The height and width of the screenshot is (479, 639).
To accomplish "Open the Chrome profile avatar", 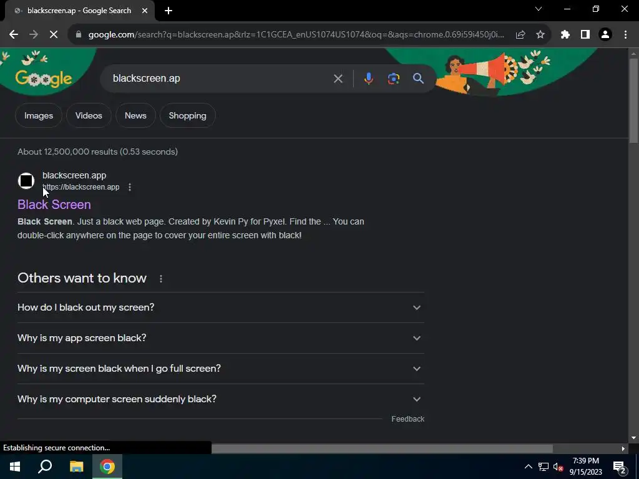I will 605,35.
